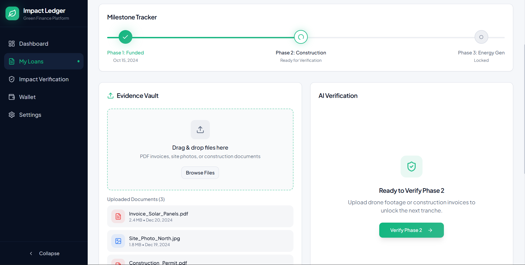This screenshot has width=525, height=265.
Task: Click the shield icon beside Impact Verification
Action: tap(12, 79)
